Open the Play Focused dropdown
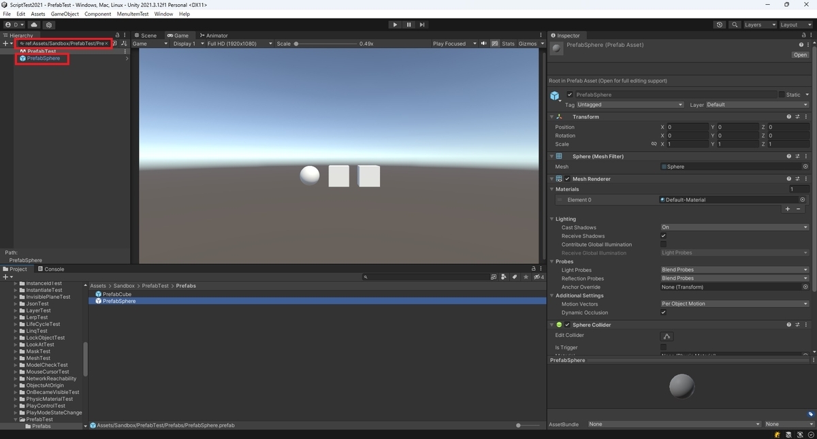The width and height of the screenshot is (817, 439). (454, 44)
